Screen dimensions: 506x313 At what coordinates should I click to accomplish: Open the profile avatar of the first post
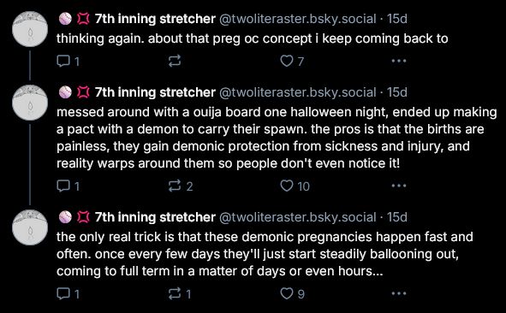tap(30, 29)
